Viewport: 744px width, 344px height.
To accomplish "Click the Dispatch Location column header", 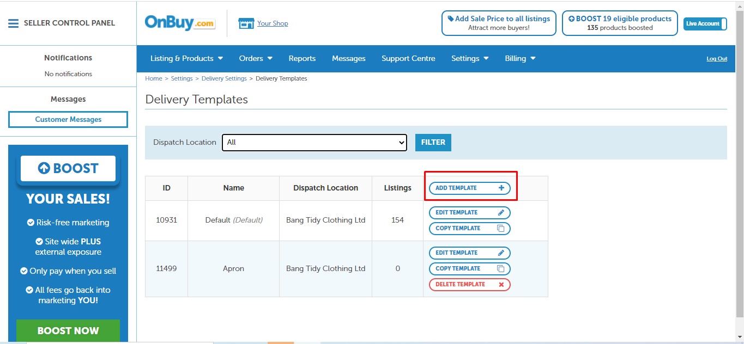I will 325,188.
